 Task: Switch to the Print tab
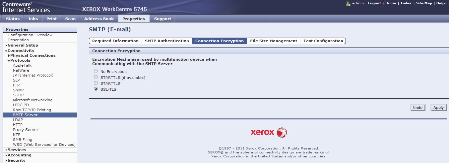[51, 19]
